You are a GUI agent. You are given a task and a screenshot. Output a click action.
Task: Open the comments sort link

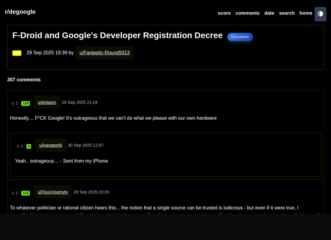(247, 13)
